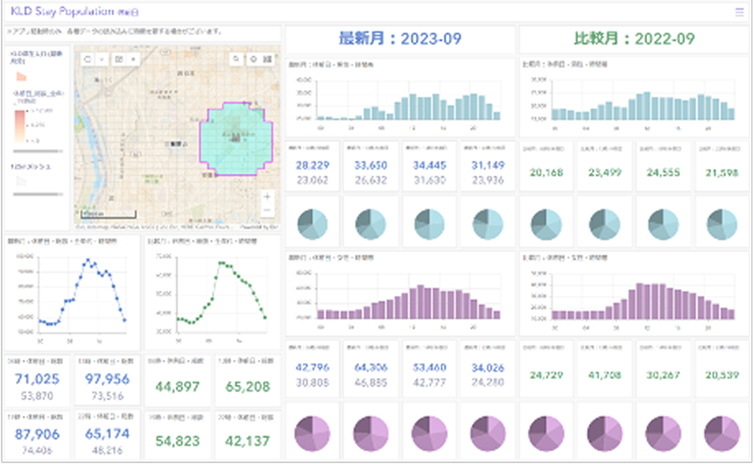The width and height of the screenshot is (754, 464).
Task: Select the green 54,823 indicator card
Action: point(177,435)
